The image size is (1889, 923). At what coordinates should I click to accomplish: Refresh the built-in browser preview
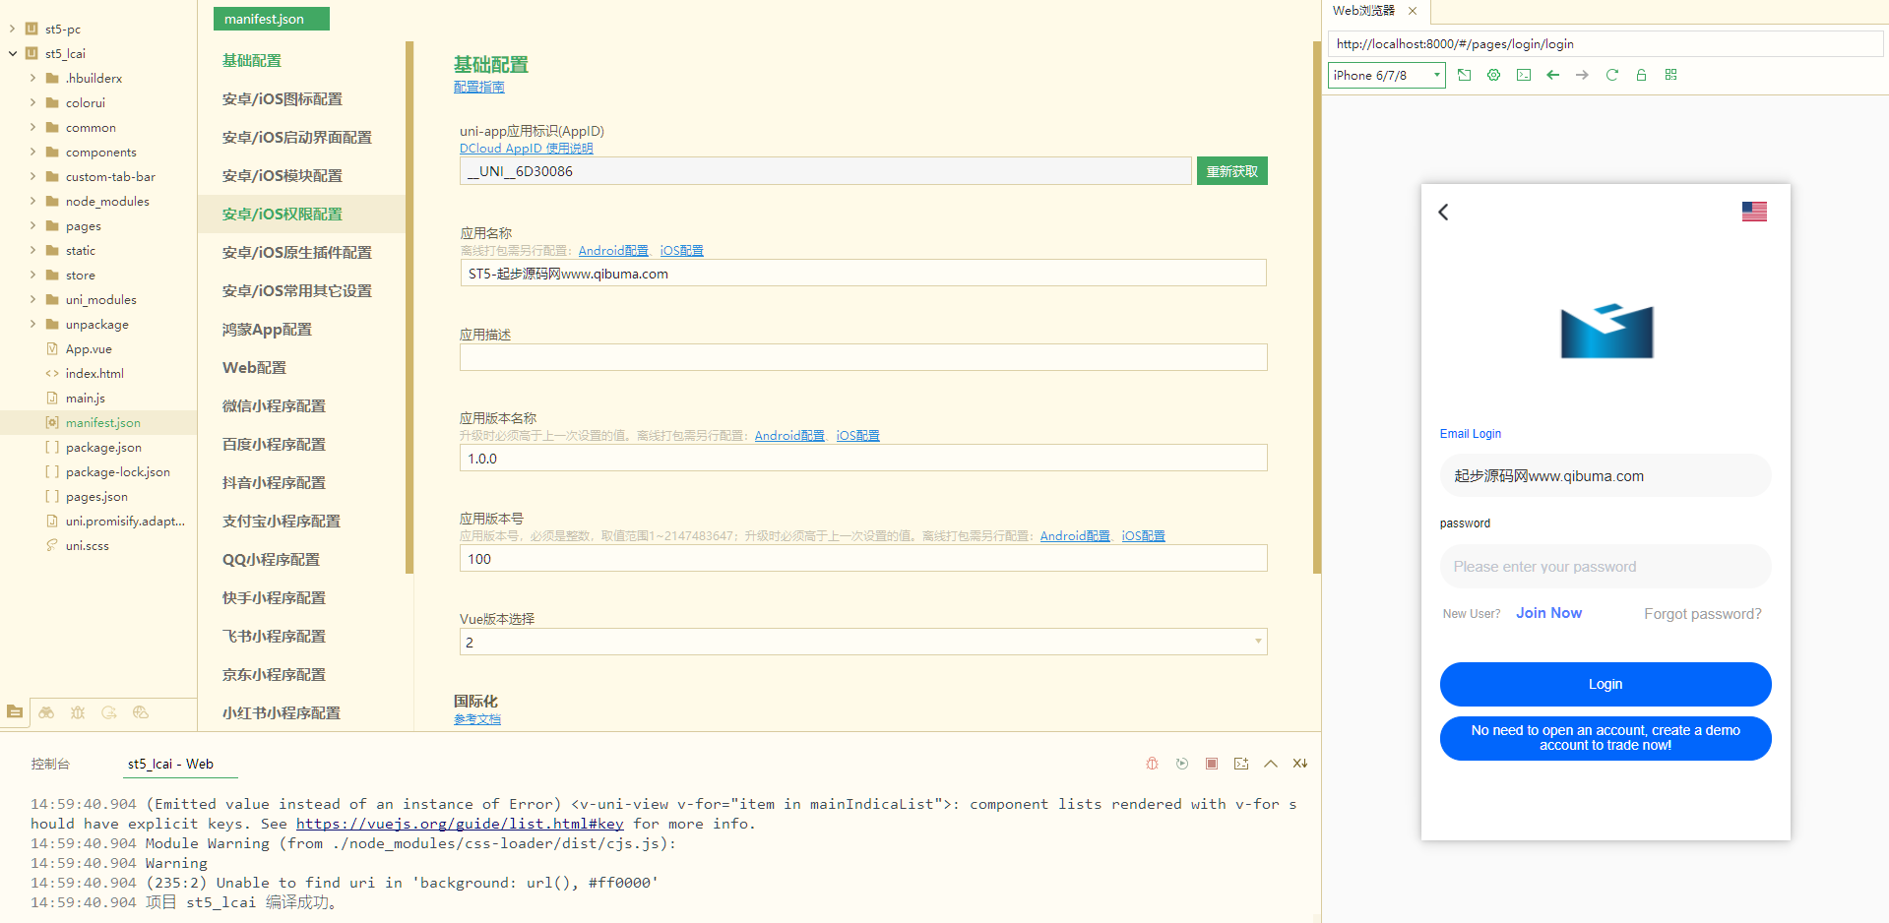[1611, 75]
